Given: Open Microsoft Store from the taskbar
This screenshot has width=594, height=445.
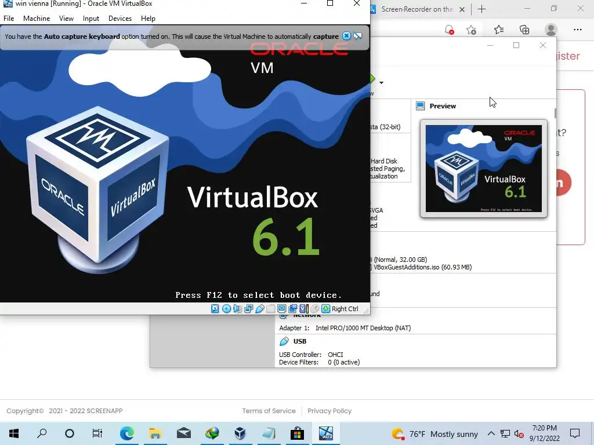Looking at the screenshot, I should pos(297,433).
